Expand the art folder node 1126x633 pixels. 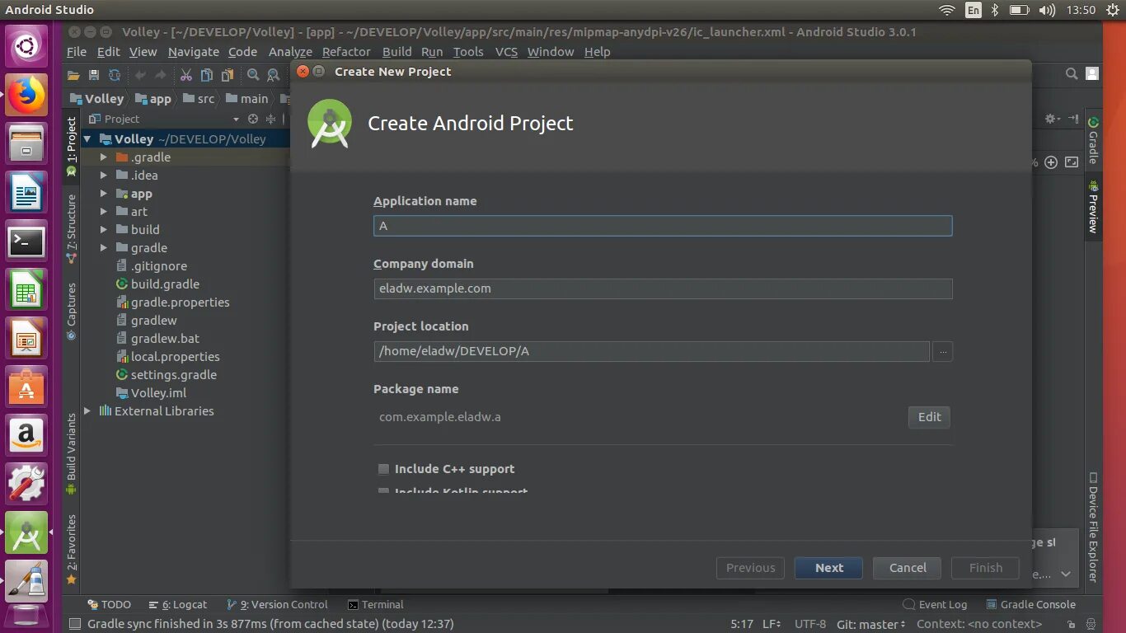(103, 212)
